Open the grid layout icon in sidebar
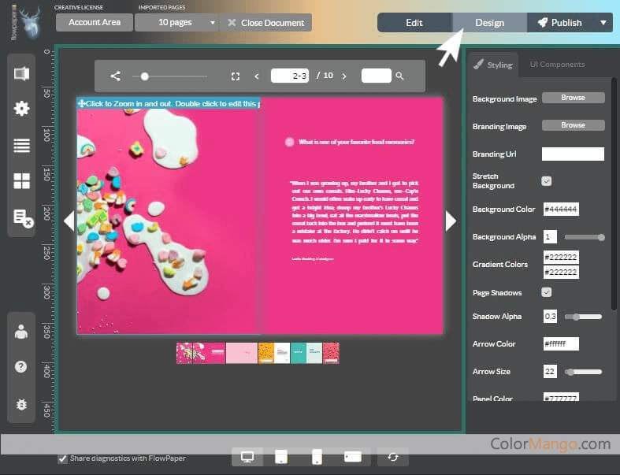The height and width of the screenshot is (475, 620). (x=22, y=181)
